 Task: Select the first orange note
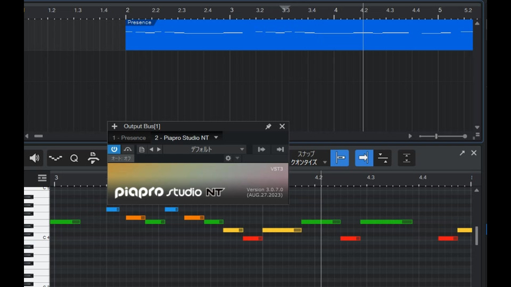[136, 218]
